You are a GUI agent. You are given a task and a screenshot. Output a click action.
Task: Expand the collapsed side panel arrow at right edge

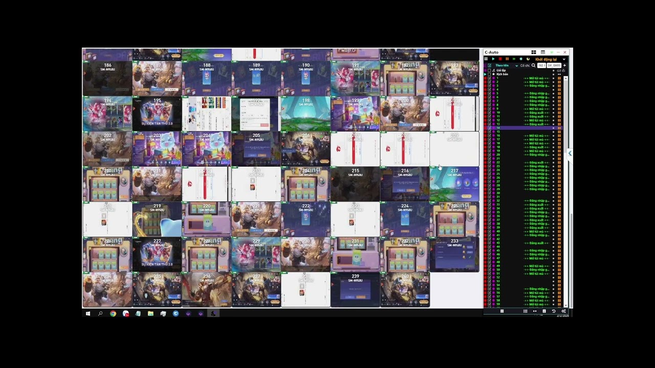570,153
